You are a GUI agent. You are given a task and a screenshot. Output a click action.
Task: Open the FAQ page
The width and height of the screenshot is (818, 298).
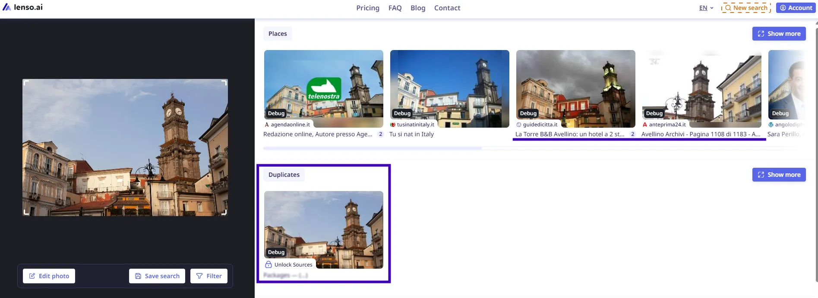point(395,8)
